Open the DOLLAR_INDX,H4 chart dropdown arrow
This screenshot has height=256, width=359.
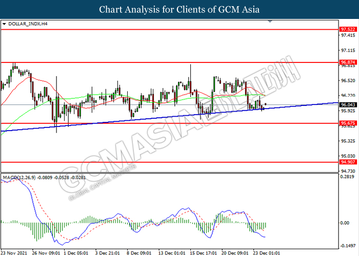[x=4, y=24]
